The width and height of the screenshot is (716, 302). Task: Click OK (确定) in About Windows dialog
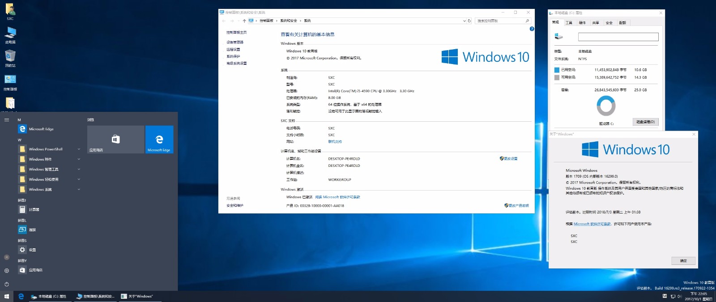coord(683,261)
